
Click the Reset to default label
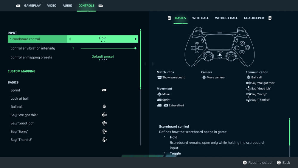(x=261, y=163)
